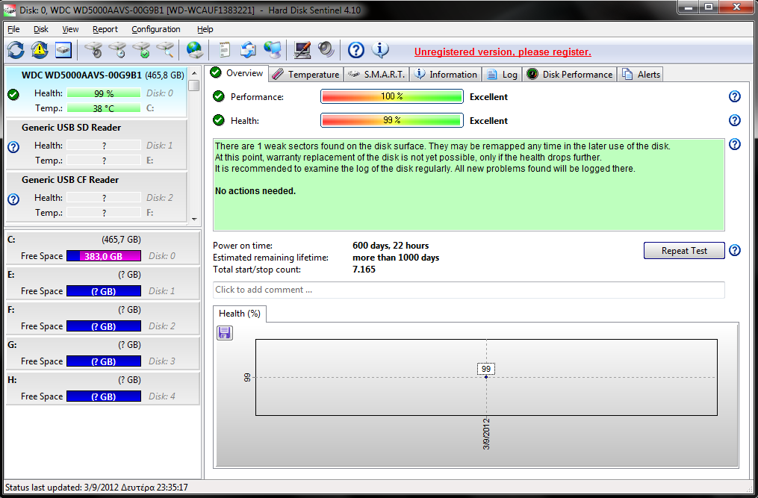The width and height of the screenshot is (758, 498).
Task: Open the Configuration menu
Action: click(x=155, y=29)
